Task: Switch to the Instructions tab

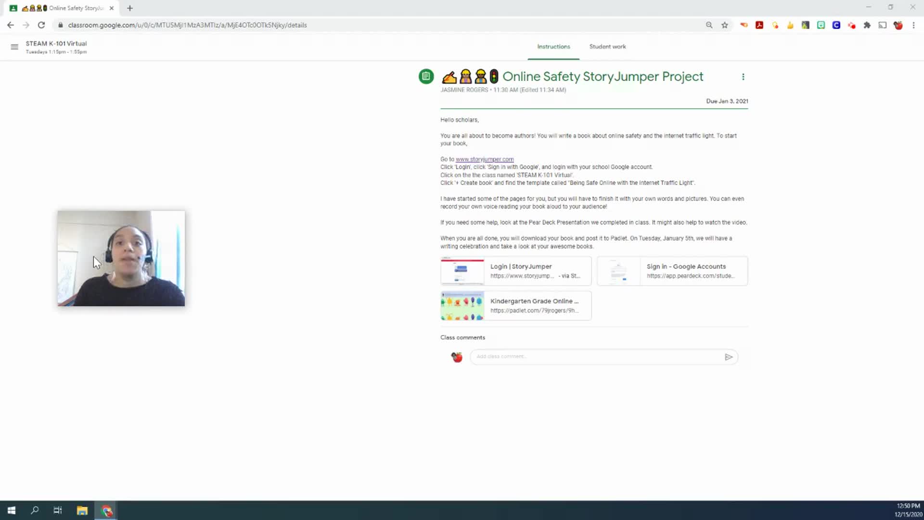Action: coord(553,47)
